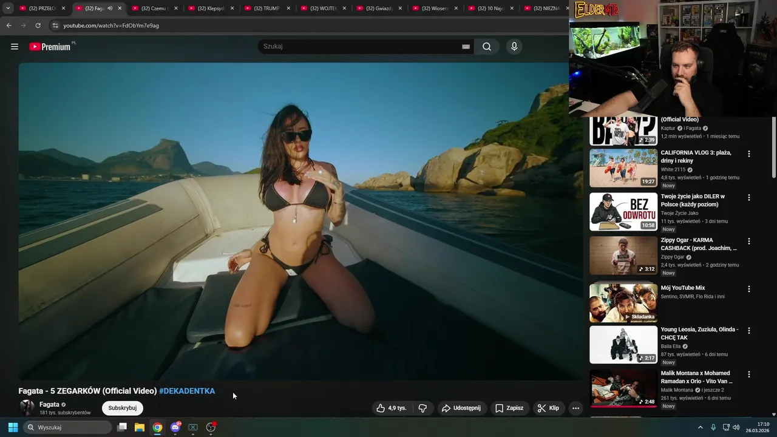
Task: Open the Fagata channel name link
Action: coord(49,404)
